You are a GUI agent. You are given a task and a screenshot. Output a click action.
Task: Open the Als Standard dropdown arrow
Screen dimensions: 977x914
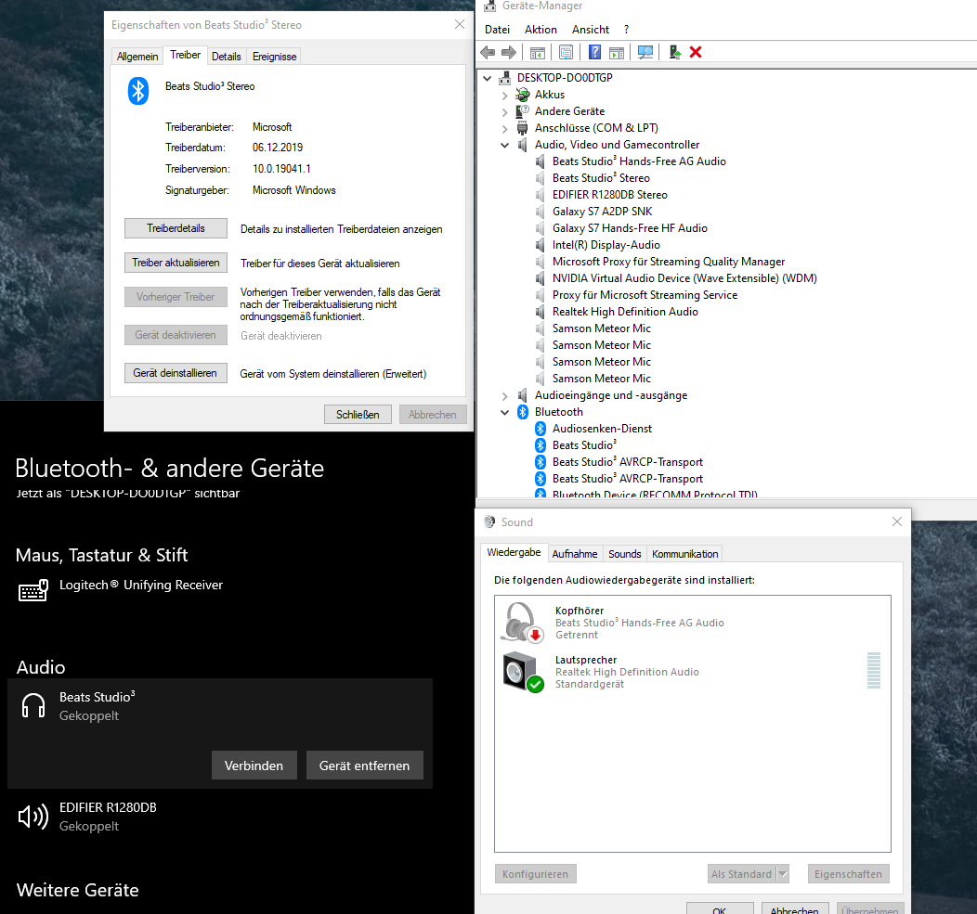click(x=783, y=874)
